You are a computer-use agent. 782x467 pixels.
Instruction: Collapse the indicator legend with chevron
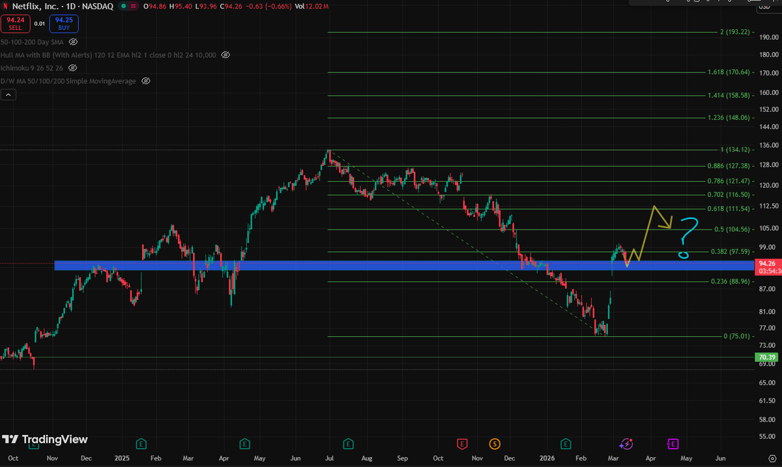[x=9, y=94]
